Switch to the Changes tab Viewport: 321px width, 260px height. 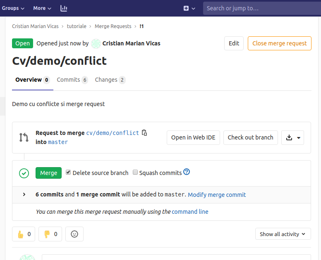pos(110,80)
